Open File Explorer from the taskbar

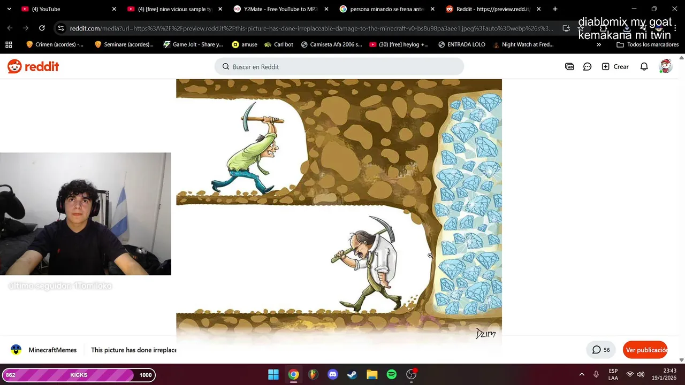pos(372,374)
